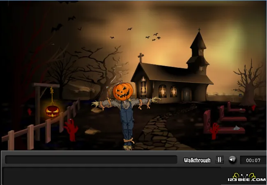This screenshot has height=185, width=267.
Task: Mute the game sound speaker icon
Action: (x=232, y=160)
